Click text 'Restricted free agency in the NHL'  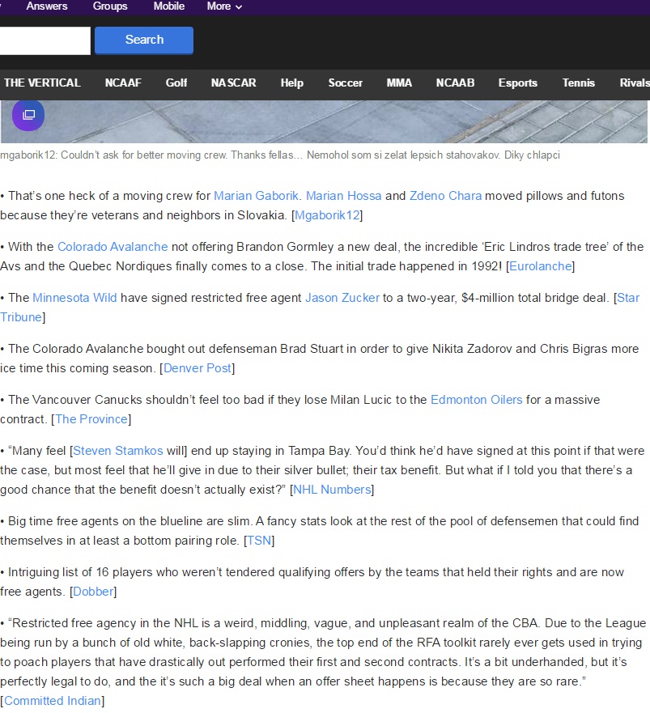coord(104,623)
